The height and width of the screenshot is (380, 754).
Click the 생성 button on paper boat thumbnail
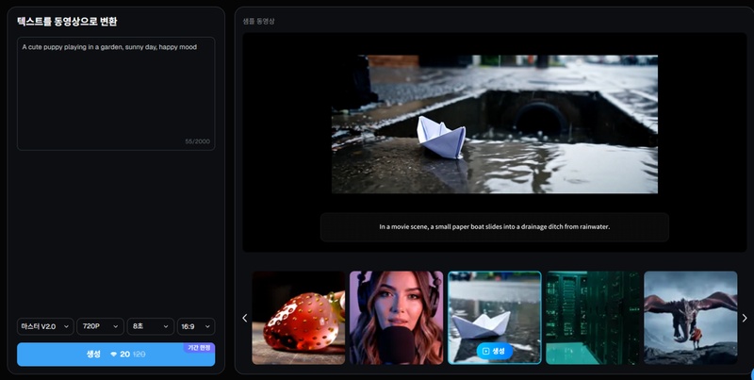[x=494, y=351]
